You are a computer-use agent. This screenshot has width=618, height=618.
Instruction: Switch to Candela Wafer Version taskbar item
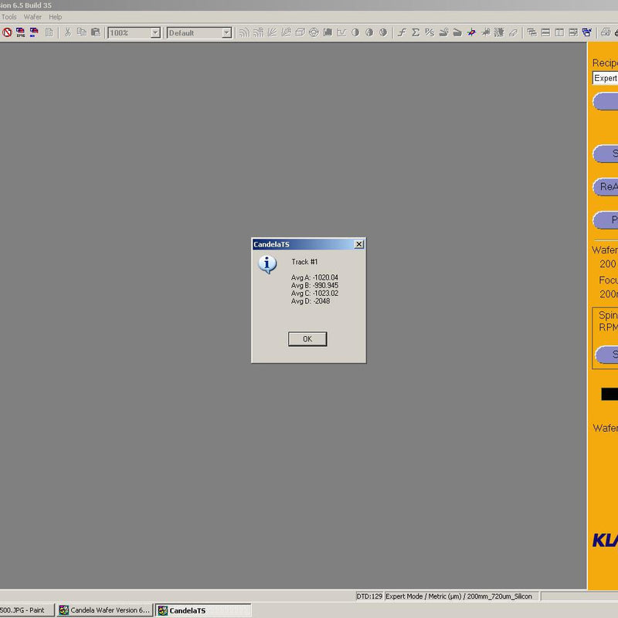pos(104,610)
